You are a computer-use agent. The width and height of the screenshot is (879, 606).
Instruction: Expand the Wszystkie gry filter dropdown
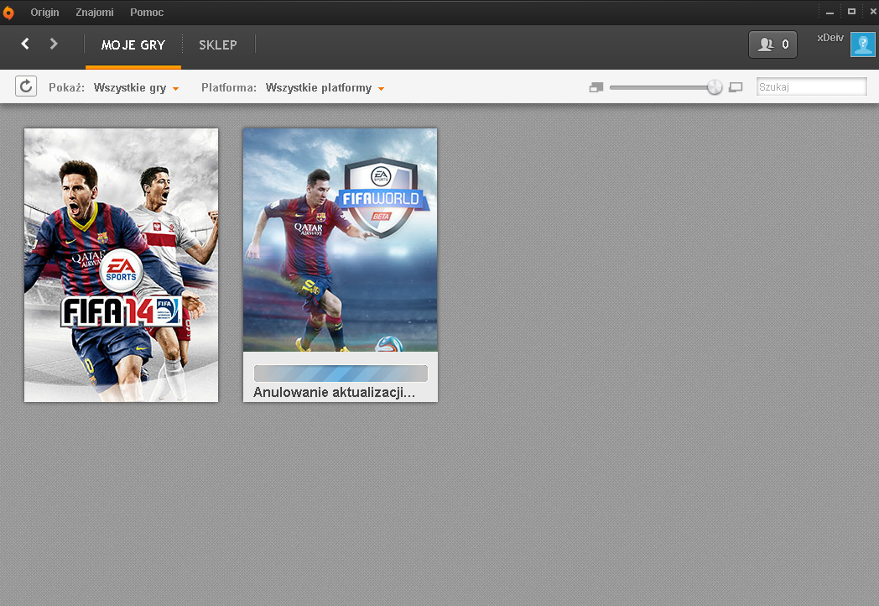[x=136, y=87]
